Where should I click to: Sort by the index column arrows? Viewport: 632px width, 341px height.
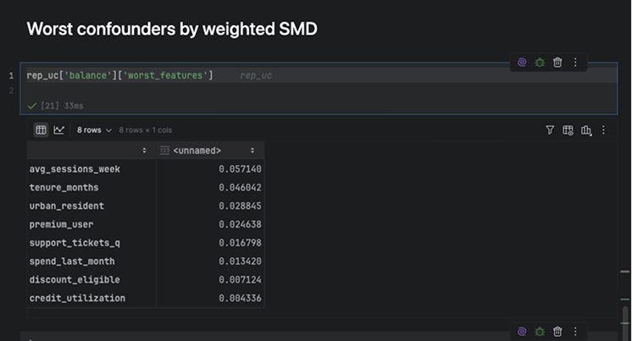[x=144, y=150]
